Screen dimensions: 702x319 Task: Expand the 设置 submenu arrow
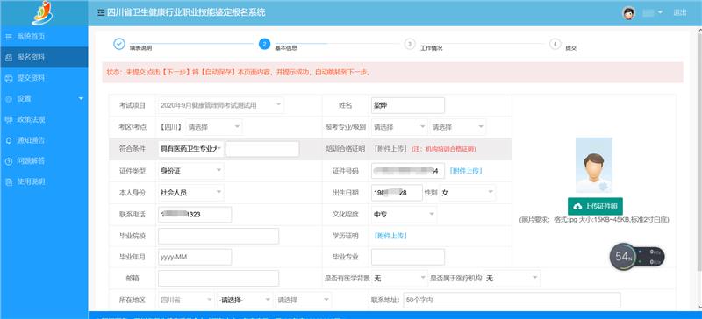pos(81,98)
